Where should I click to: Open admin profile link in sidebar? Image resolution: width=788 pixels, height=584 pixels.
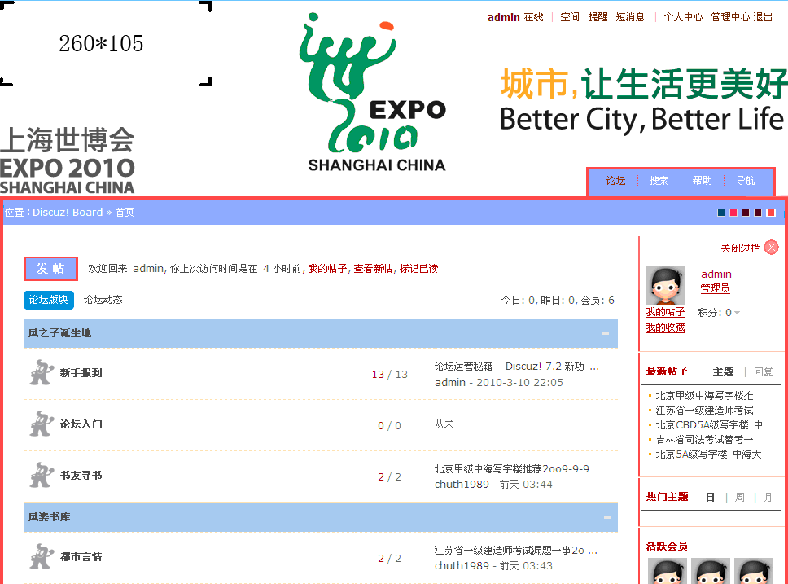click(x=716, y=274)
